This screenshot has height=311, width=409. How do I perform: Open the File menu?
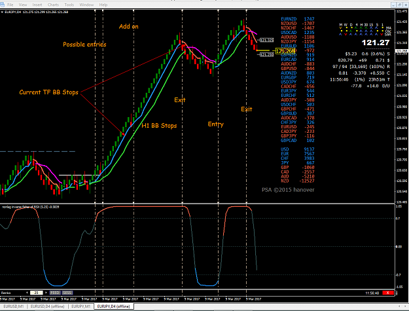coord(10,5)
